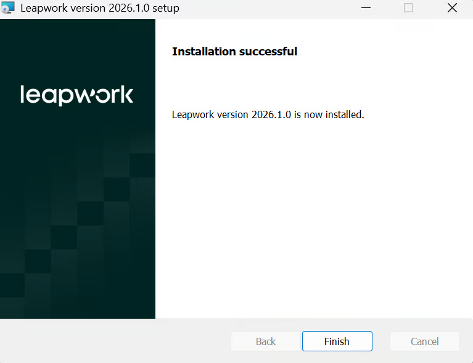Click the leapwork logo in the side banner
Image resolution: width=473 pixels, height=363 pixels.
pyautogui.click(x=76, y=95)
